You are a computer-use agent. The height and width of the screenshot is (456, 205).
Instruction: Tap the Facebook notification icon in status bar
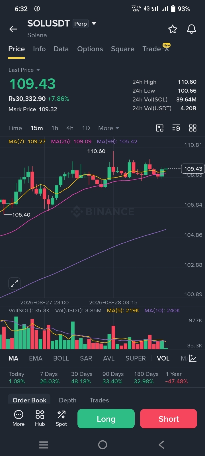(37, 9)
